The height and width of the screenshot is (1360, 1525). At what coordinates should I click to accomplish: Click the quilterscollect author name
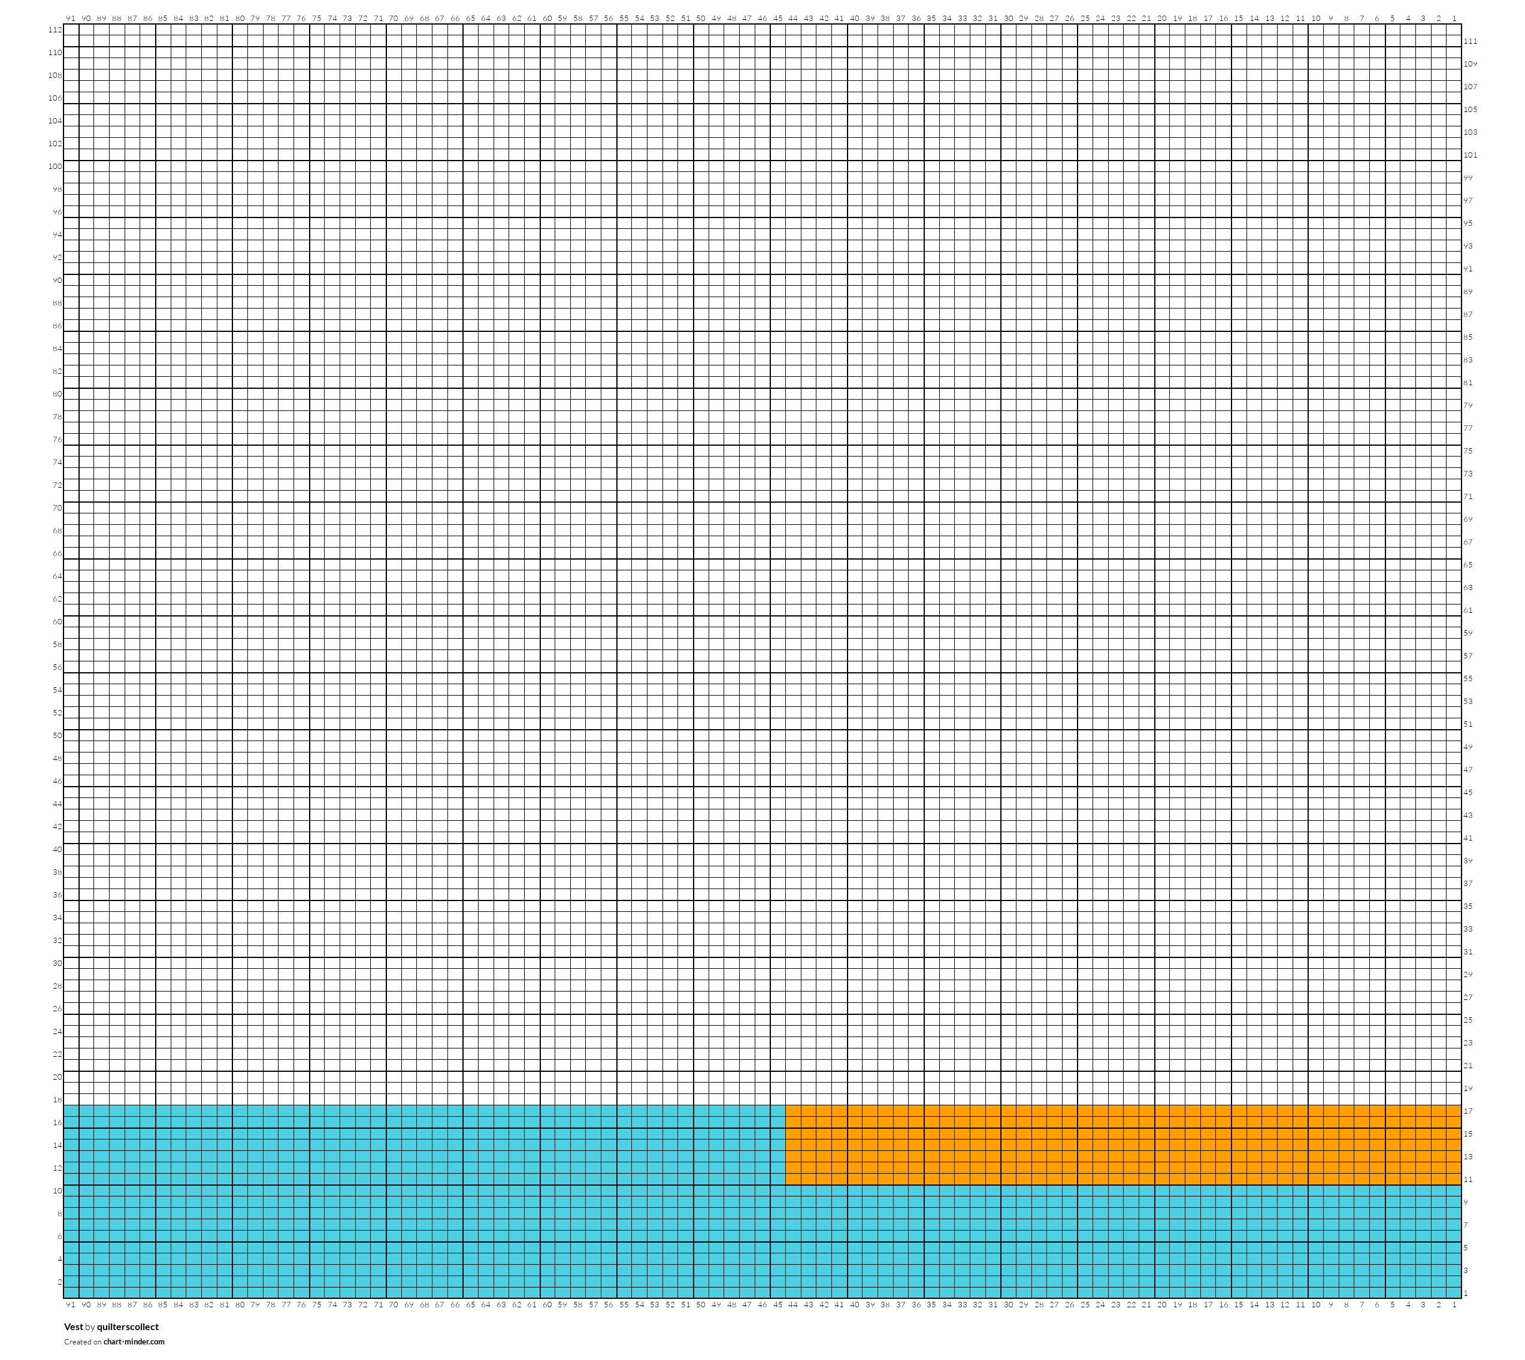tap(128, 1326)
